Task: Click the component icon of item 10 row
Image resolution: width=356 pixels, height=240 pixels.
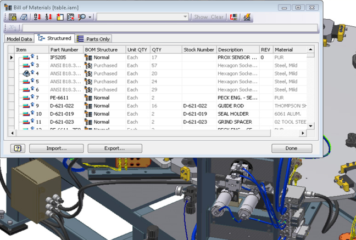Action: coord(26,114)
